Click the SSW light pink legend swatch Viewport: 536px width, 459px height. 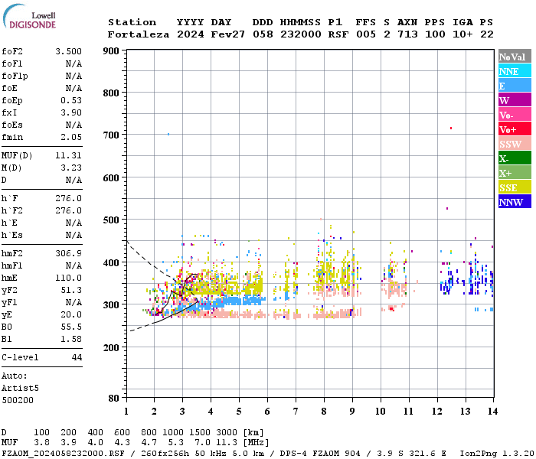click(515, 144)
